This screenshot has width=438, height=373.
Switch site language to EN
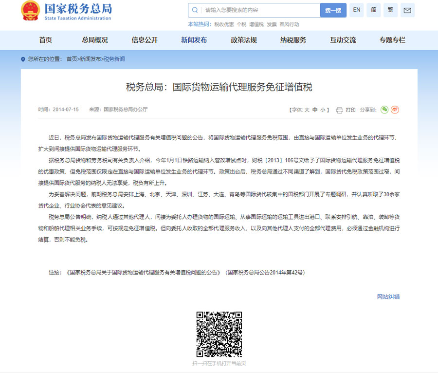(356, 10)
